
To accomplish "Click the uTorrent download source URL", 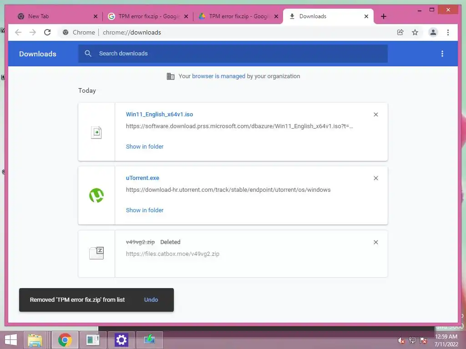I will [x=228, y=189].
